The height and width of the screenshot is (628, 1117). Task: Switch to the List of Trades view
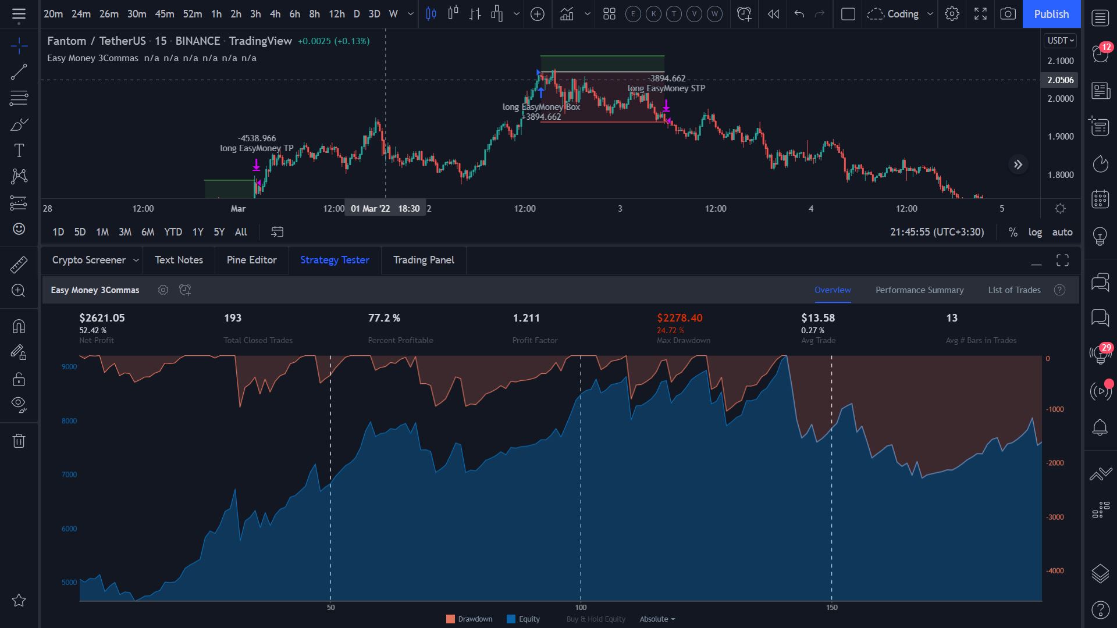pos(1014,290)
